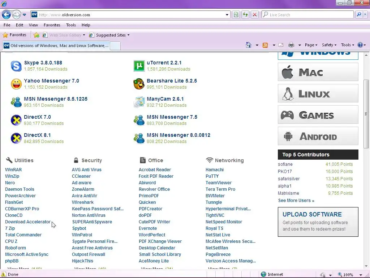Image resolution: width=370 pixels, height=278 pixels.
Task: Select the Linux platform button
Action: point(318,93)
